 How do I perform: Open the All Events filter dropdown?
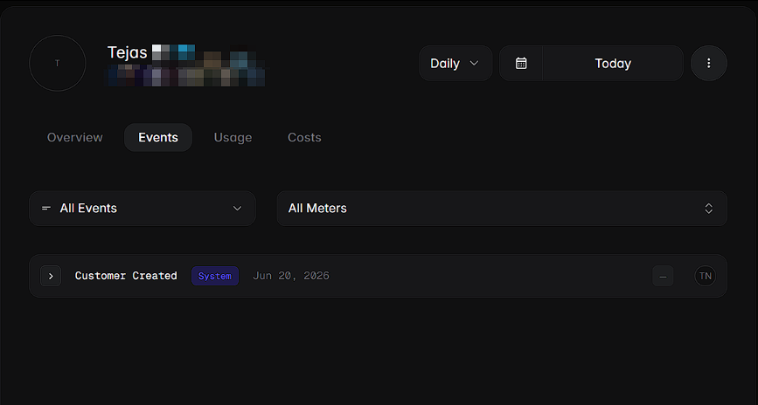pos(143,208)
